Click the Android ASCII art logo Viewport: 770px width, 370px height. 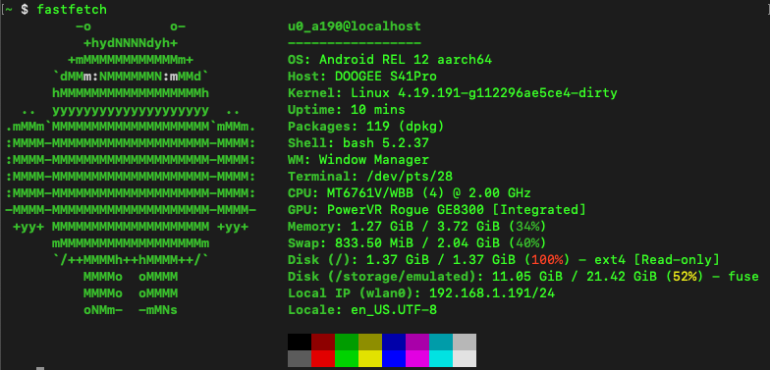[131, 169]
